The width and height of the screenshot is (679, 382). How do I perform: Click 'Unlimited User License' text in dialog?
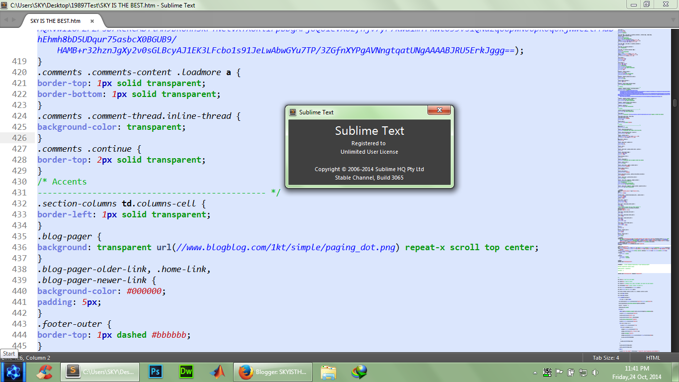click(369, 152)
